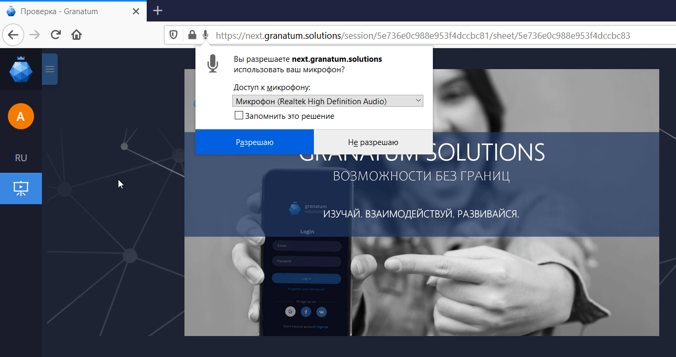
Task: Deny microphone with 'Не разрешаю' button
Action: (x=373, y=142)
